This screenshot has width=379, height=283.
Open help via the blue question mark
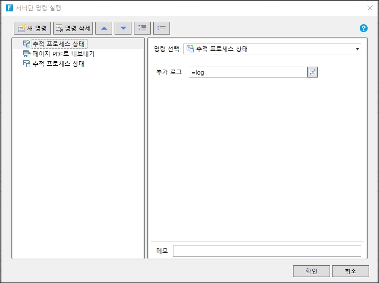pos(364,28)
